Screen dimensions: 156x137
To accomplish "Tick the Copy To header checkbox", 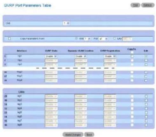I will click(132, 52).
